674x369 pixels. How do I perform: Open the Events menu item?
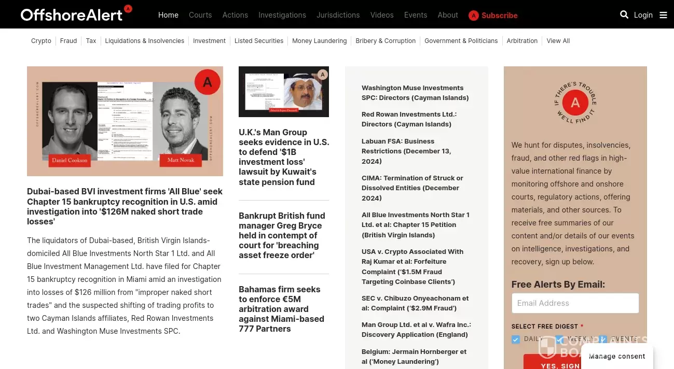(416, 15)
